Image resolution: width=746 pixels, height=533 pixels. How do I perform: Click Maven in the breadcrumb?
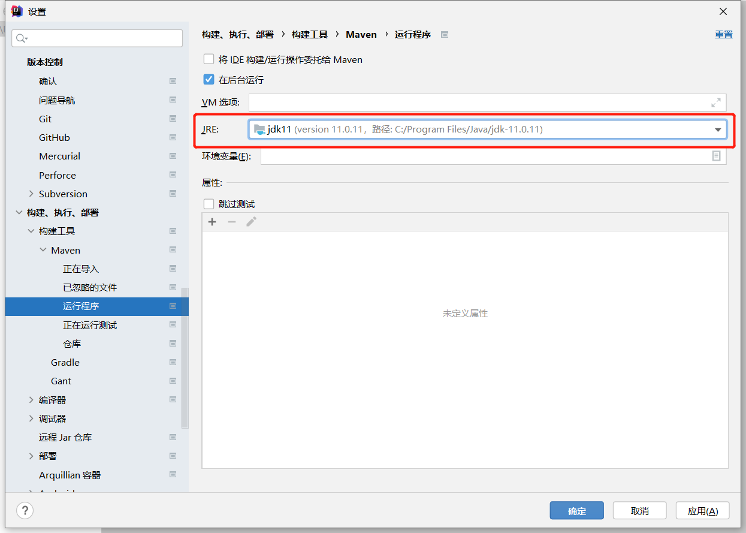point(361,35)
